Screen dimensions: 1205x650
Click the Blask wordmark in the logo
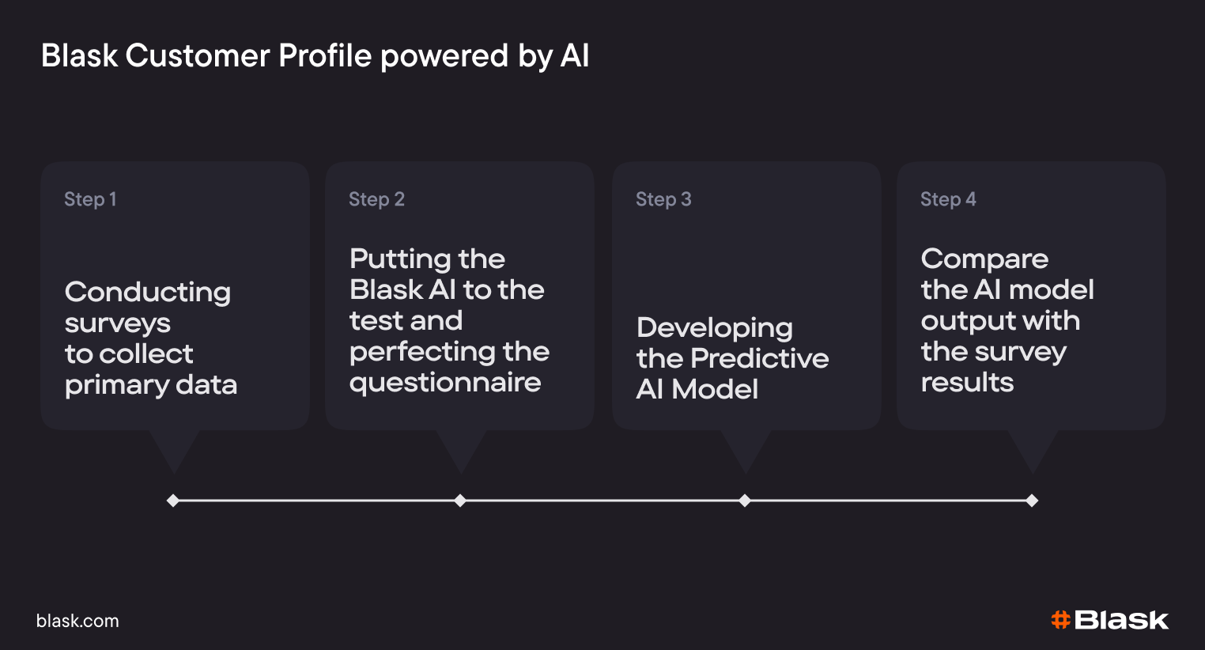click(1121, 620)
